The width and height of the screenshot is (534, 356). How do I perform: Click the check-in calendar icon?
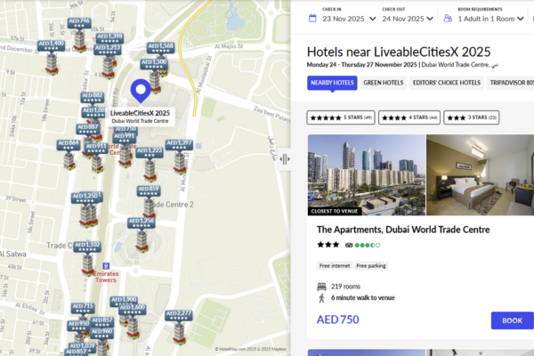[312, 18]
